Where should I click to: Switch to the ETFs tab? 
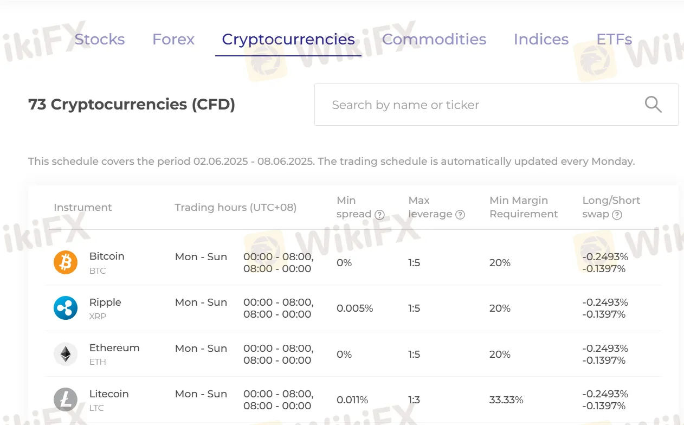click(x=614, y=40)
